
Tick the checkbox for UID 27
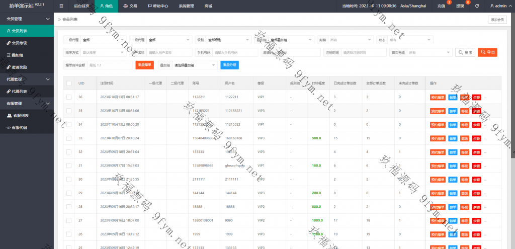point(68,220)
